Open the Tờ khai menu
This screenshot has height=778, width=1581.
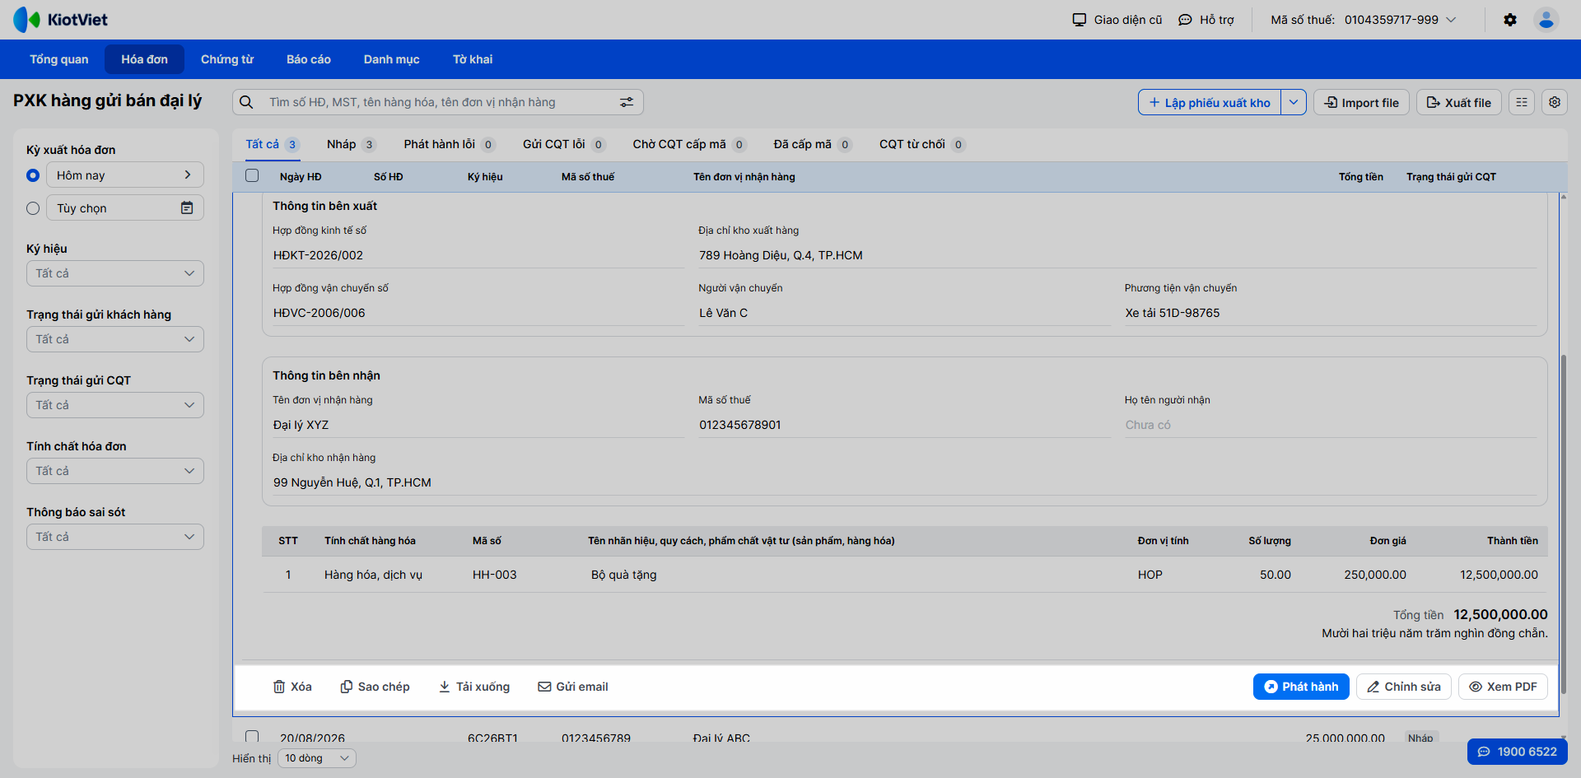[473, 59]
